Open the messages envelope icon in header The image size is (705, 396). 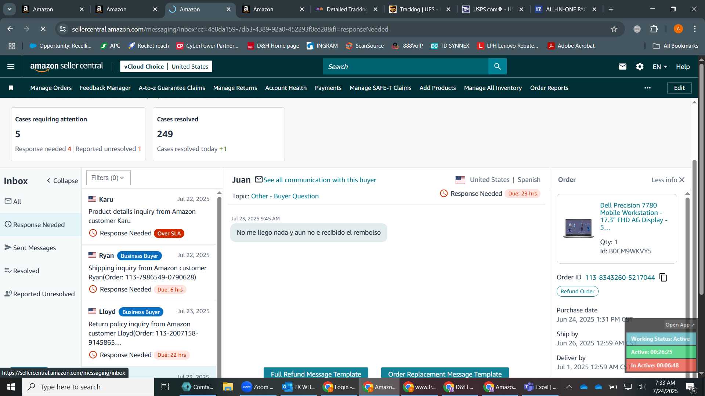click(x=622, y=66)
